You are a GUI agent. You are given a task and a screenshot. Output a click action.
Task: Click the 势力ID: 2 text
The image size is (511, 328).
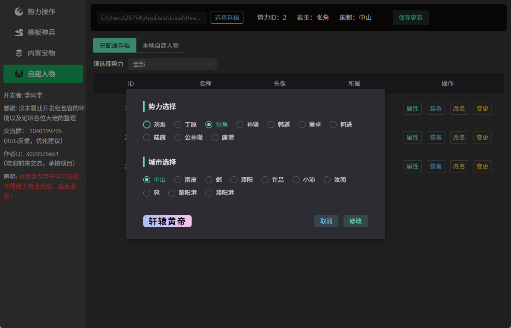tap(272, 18)
